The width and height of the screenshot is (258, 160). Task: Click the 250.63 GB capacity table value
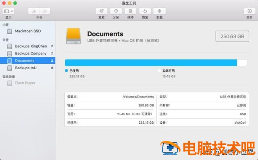point(146,106)
